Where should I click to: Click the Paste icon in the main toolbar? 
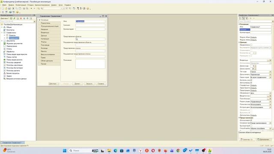coord(20,9)
